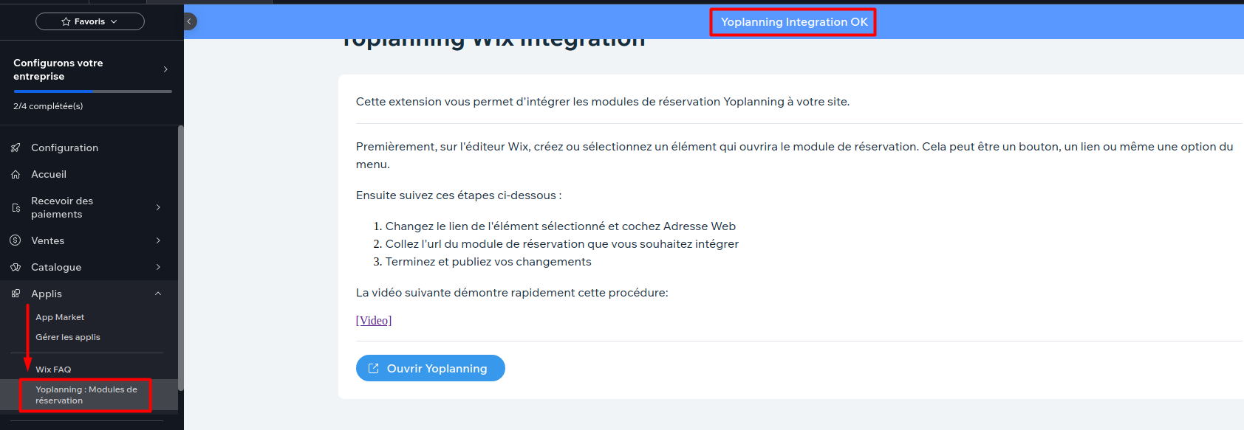Open Yoplanning Modules de réservation item
Viewport: 1244px width, 430px height.
point(86,395)
